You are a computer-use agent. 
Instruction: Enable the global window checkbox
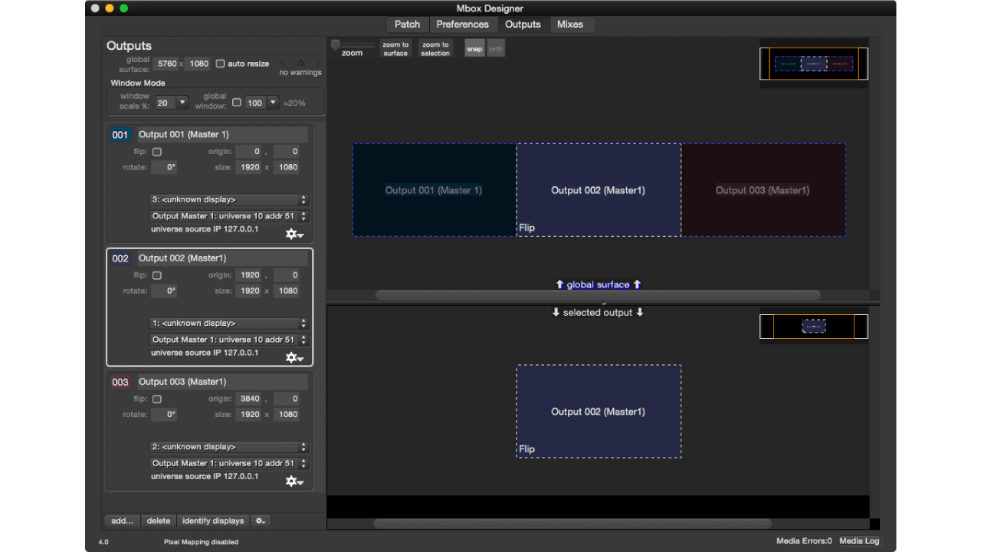[x=236, y=102]
